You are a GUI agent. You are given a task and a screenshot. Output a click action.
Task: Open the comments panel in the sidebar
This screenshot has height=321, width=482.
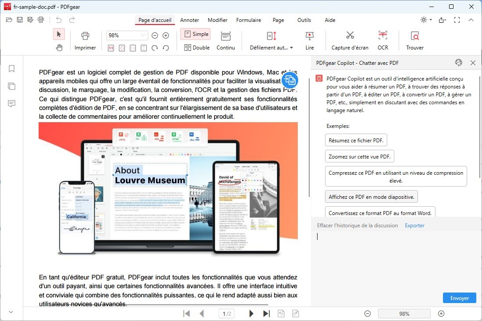click(11, 104)
